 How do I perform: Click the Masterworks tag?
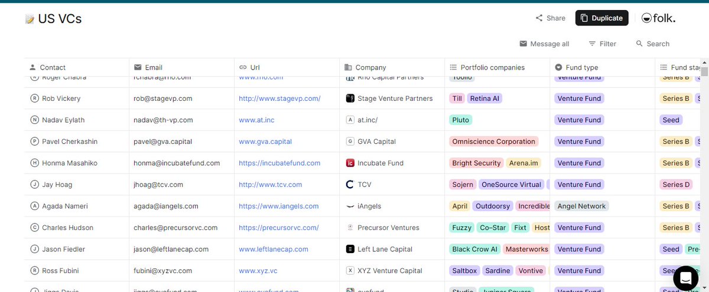click(527, 249)
